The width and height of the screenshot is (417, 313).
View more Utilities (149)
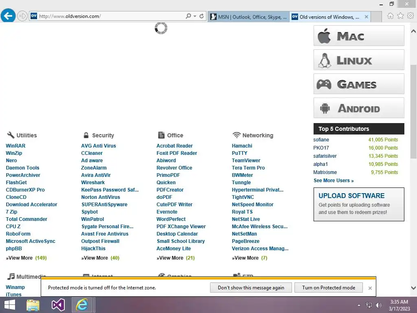[26, 258]
